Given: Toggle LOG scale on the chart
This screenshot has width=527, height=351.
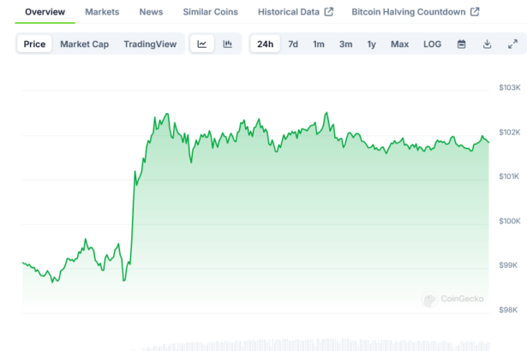Looking at the screenshot, I should [432, 45].
